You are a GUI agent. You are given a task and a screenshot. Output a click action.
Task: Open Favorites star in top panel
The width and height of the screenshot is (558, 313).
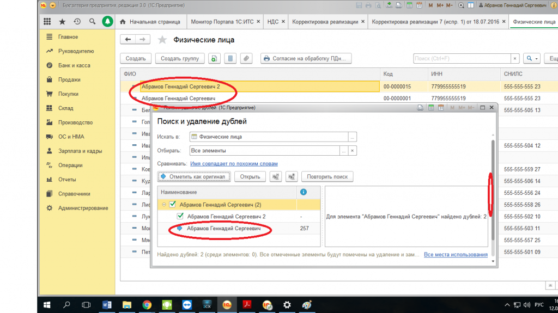(62, 22)
